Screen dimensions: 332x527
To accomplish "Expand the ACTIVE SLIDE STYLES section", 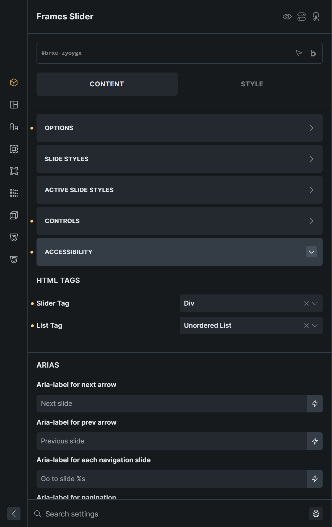I will coord(180,190).
